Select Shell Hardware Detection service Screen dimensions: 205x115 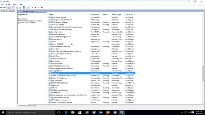pos(92,46)
